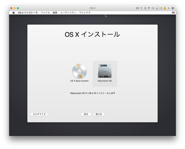Screen dimensions: 185x149
Task: Click the 続ける button
Action: [99, 114]
